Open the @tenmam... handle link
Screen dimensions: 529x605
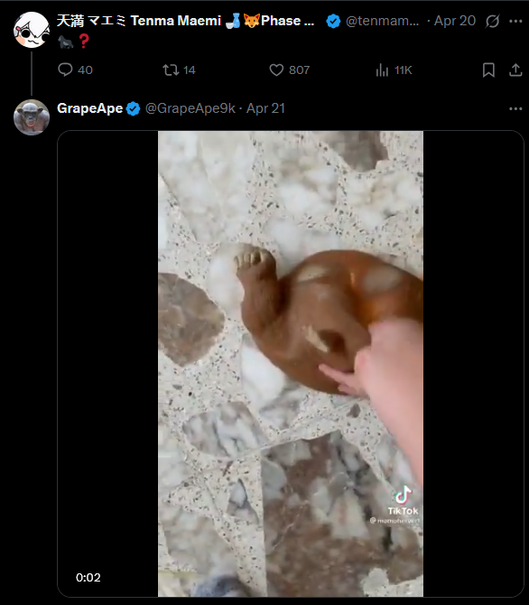382,21
